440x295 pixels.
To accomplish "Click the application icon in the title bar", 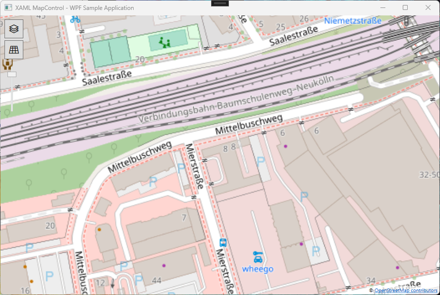I will tap(7, 7).
